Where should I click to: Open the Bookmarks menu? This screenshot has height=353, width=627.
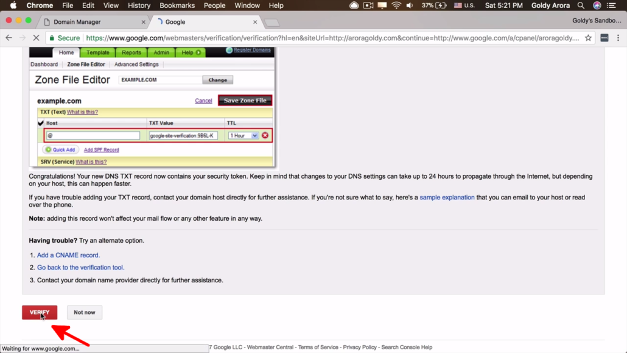click(177, 5)
